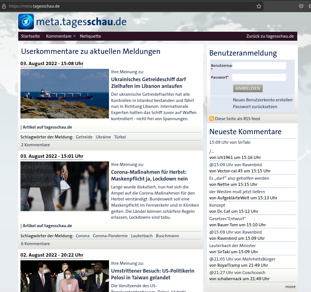Expand the Kommentare dropdown arrow
The width and height of the screenshot is (311, 292).
(74, 36)
